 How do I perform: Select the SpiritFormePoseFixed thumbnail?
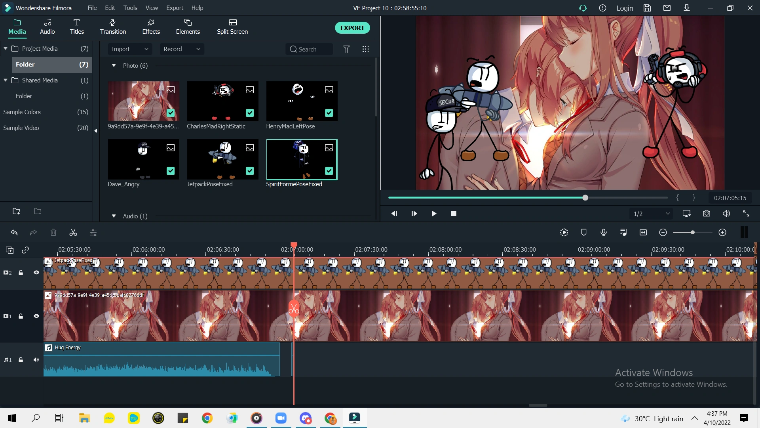point(302,159)
